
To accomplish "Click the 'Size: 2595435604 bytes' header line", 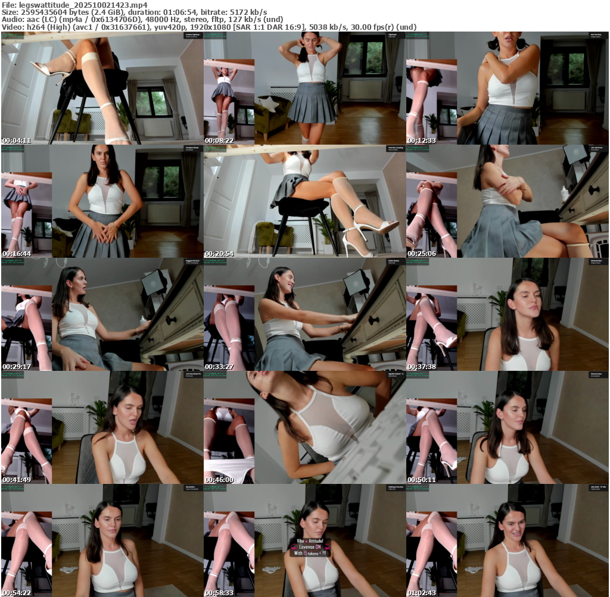I will pos(134,12).
